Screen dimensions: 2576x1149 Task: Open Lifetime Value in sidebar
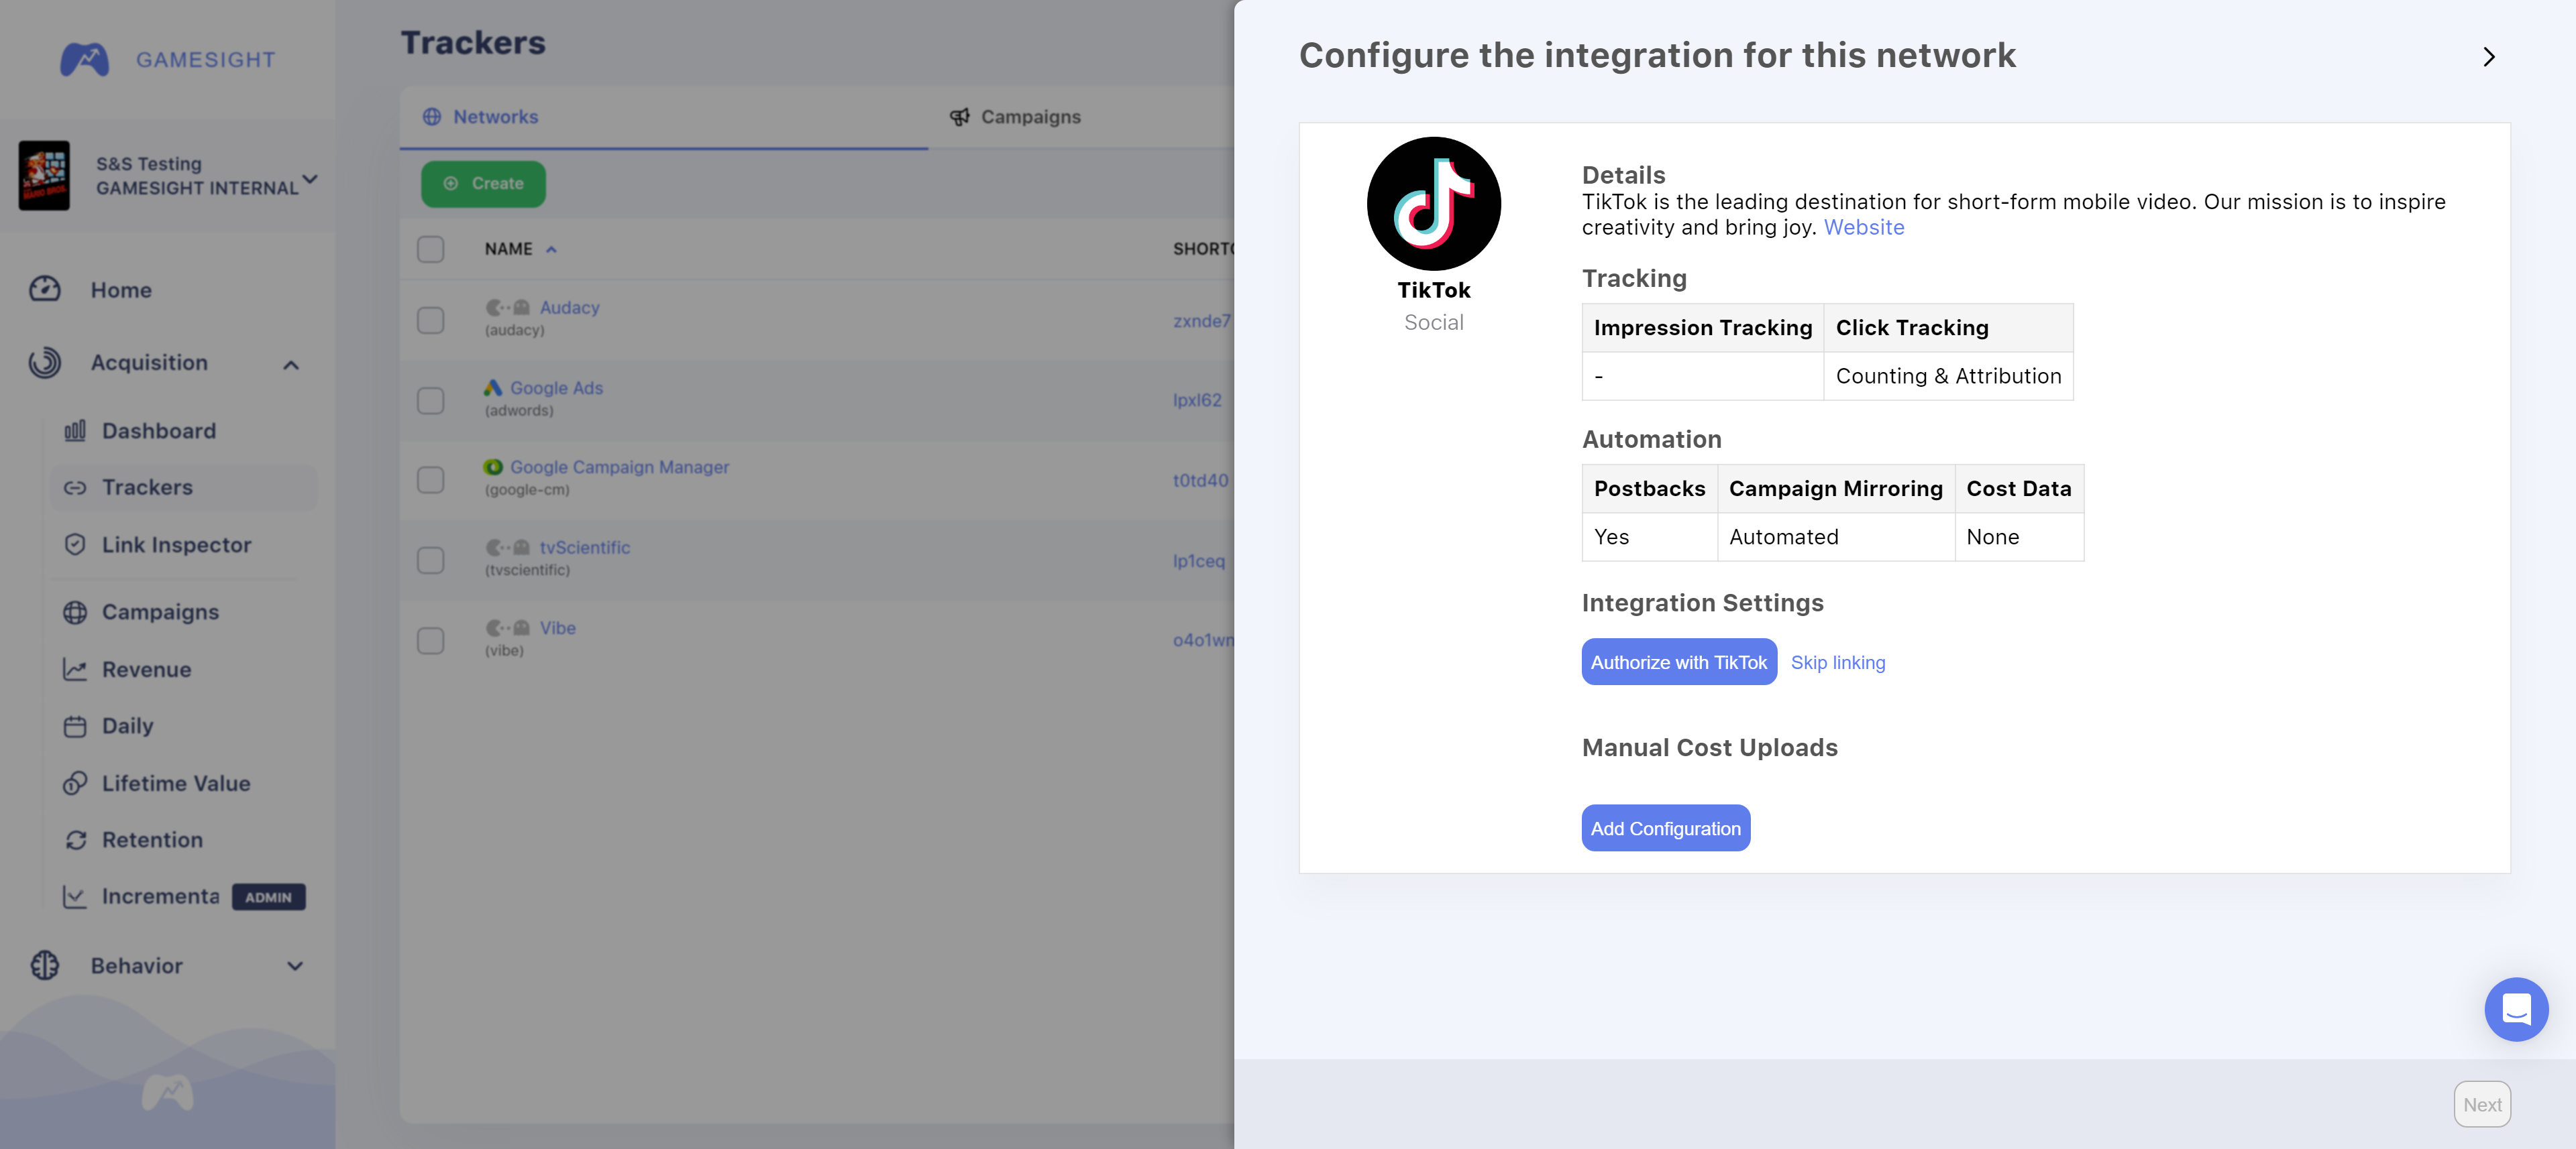176,784
